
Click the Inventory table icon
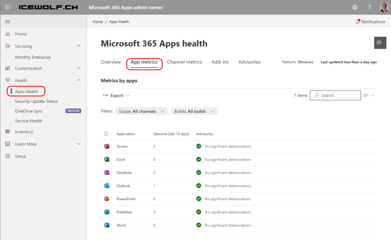[x=8, y=132]
